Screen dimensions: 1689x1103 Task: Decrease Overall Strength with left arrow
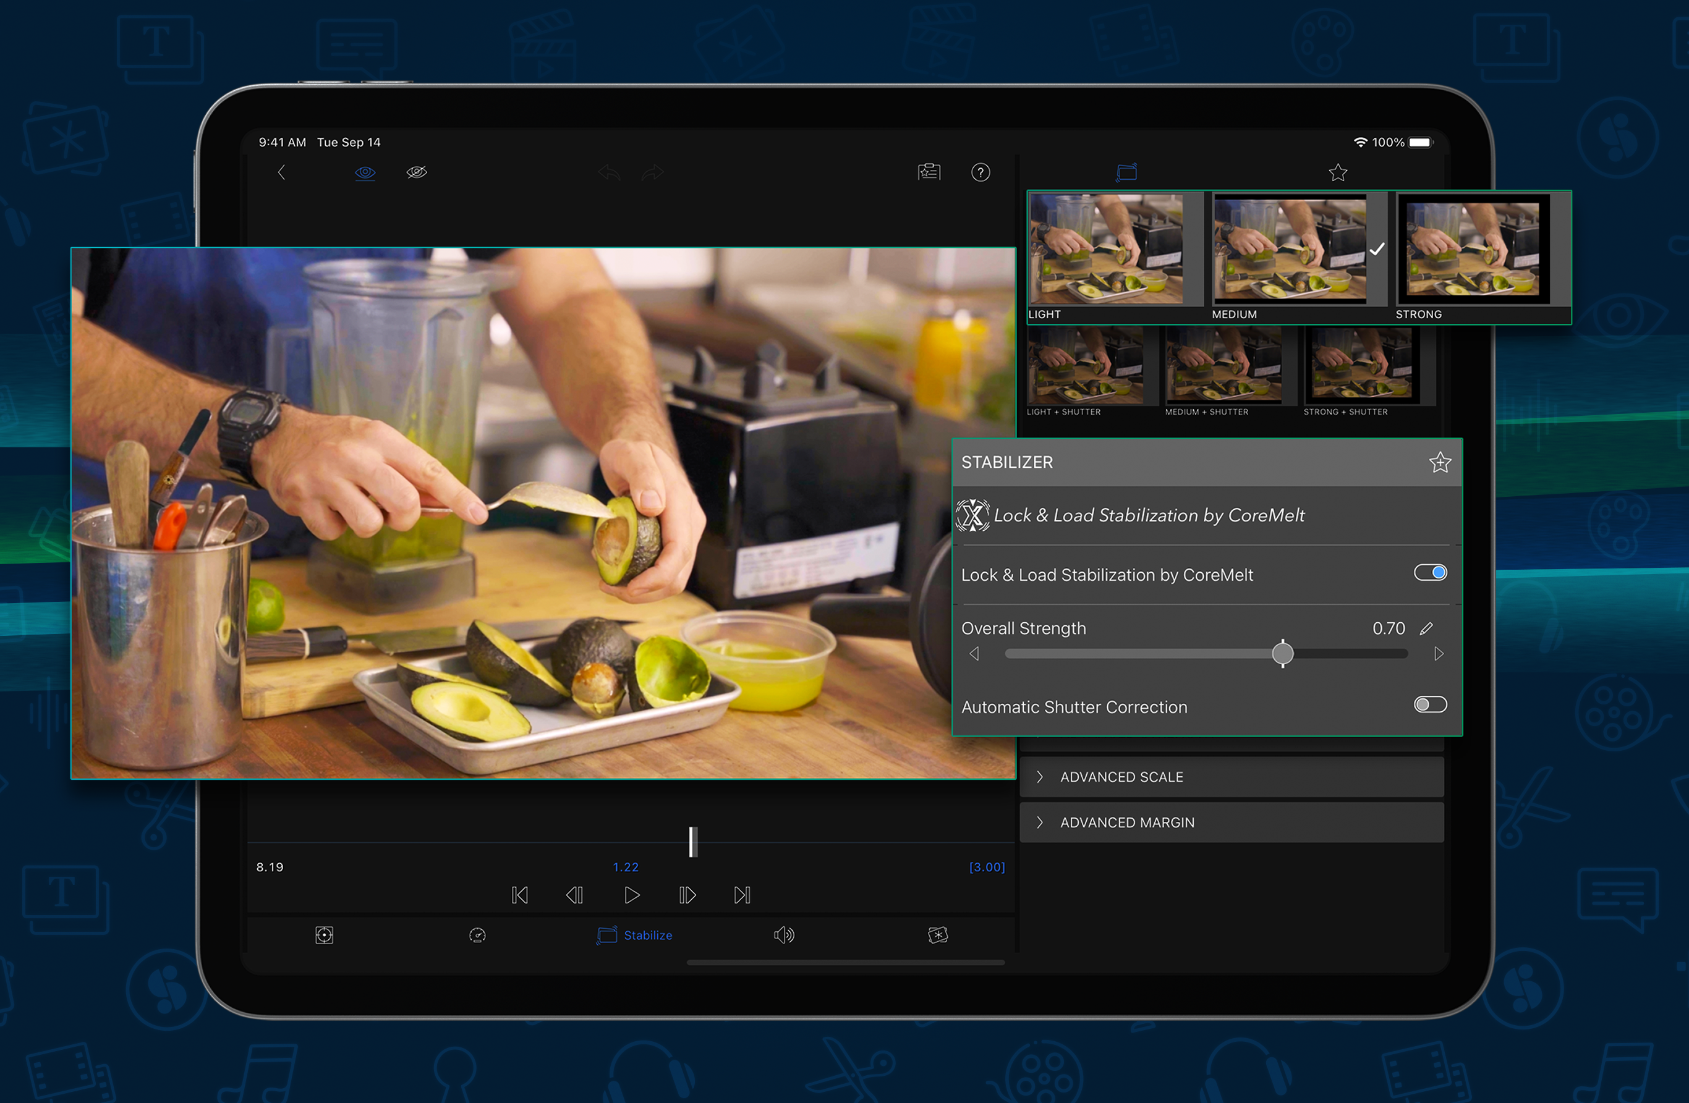coord(974,653)
